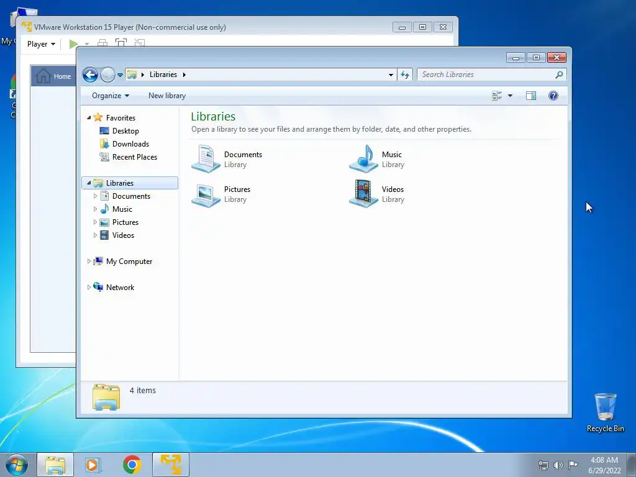Select the Music library icon

tap(363, 159)
